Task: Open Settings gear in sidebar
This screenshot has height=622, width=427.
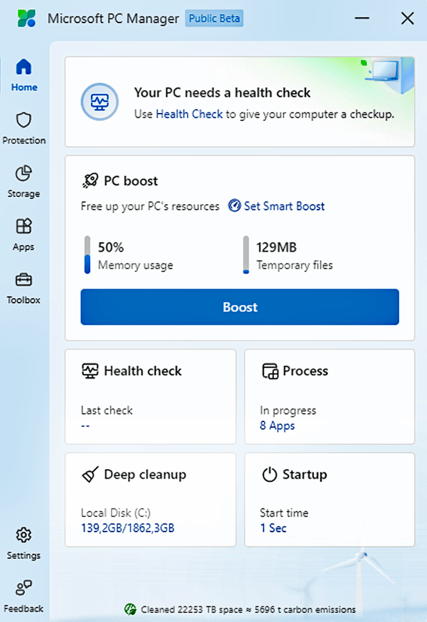Action: tap(24, 543)
